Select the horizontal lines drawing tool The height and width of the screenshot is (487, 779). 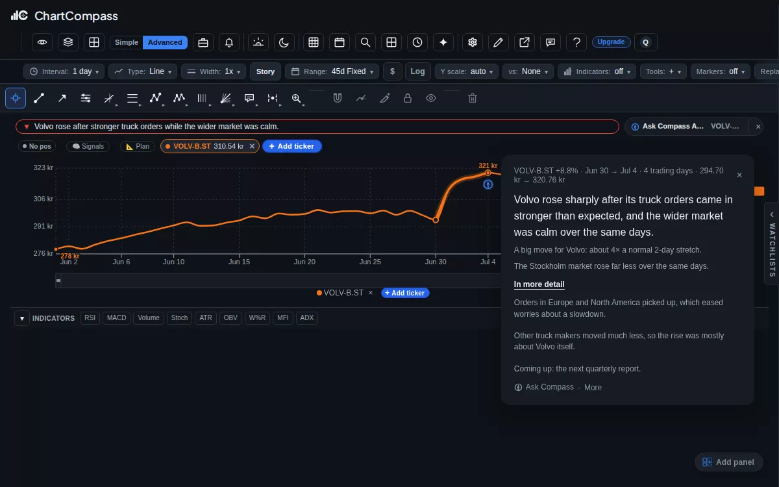(132, 98)
